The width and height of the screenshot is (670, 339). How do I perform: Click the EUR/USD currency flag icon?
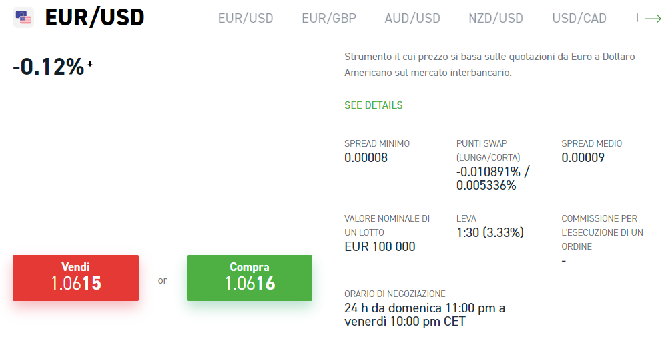[23, 17]
